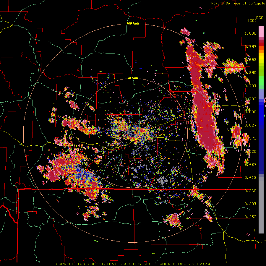Select the 0.627 scale value
The image size is (266, 266).
tap(250, 125)
